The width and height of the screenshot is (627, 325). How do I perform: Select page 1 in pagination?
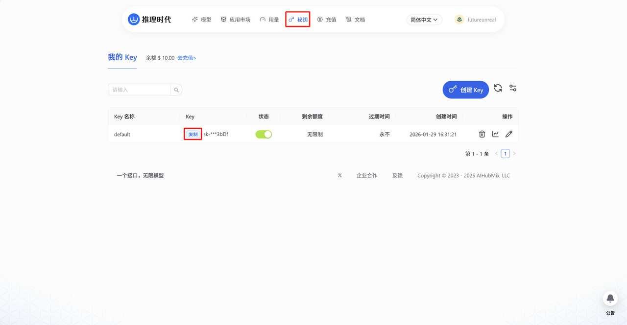click(x=506, y=154)
